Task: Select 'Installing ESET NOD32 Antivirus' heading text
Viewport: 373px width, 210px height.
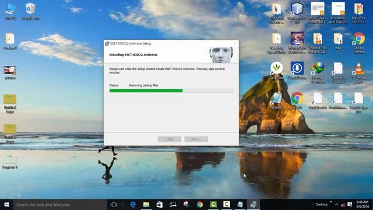Action: click(133, 55)
